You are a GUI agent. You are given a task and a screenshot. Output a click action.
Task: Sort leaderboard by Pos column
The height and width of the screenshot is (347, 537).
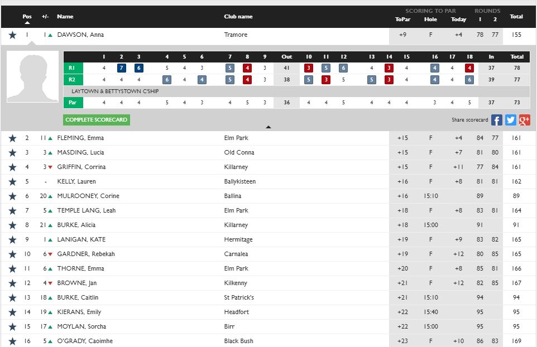27,17
